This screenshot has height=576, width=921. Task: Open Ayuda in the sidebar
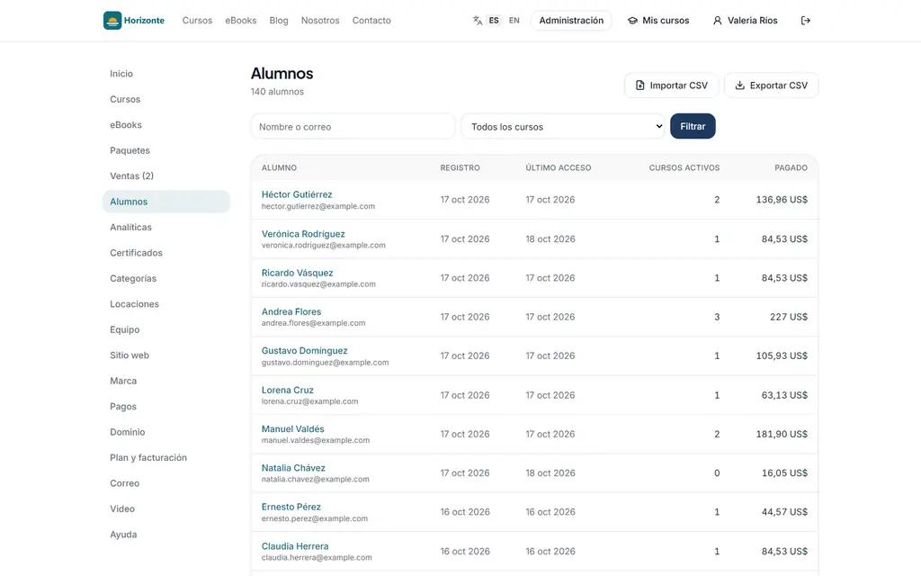click(x=166, y=535)
